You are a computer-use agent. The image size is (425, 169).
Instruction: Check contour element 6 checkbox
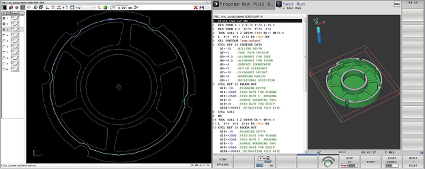[x=4, y=46]
